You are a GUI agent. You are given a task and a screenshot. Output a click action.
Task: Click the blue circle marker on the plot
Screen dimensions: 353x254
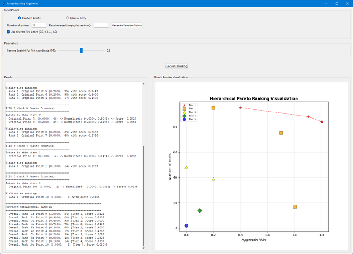click(x=186, y=226)
